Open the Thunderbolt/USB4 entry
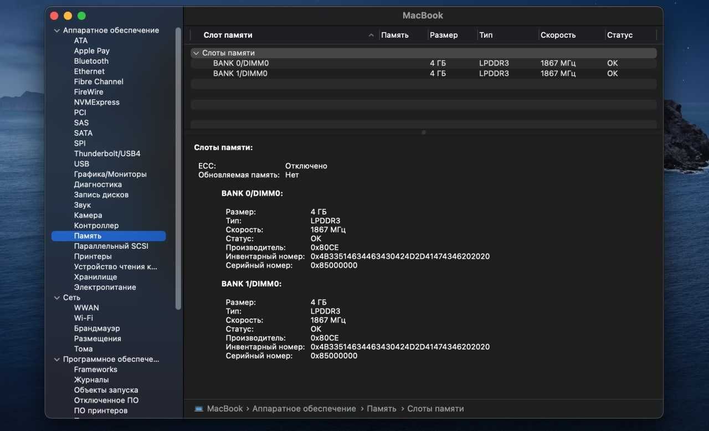Viewport: 709px width, 431px height. coord(107,153)
